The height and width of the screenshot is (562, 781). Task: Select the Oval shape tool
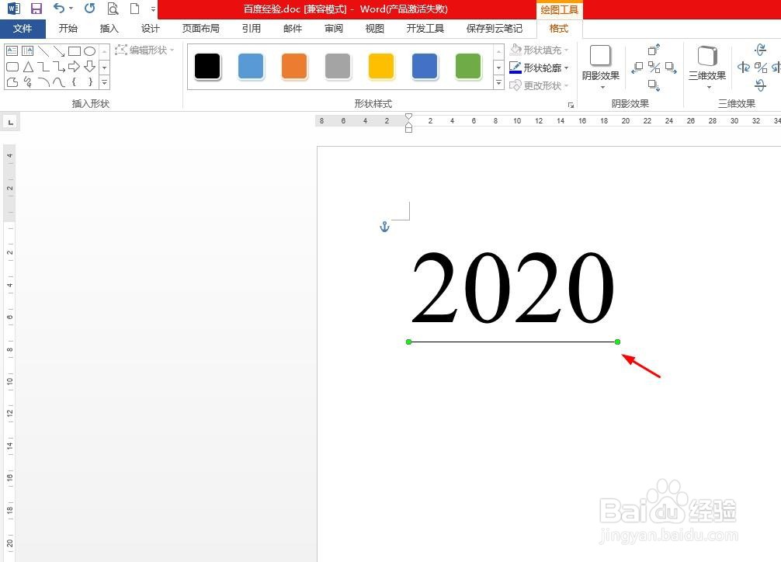(90, 50)
